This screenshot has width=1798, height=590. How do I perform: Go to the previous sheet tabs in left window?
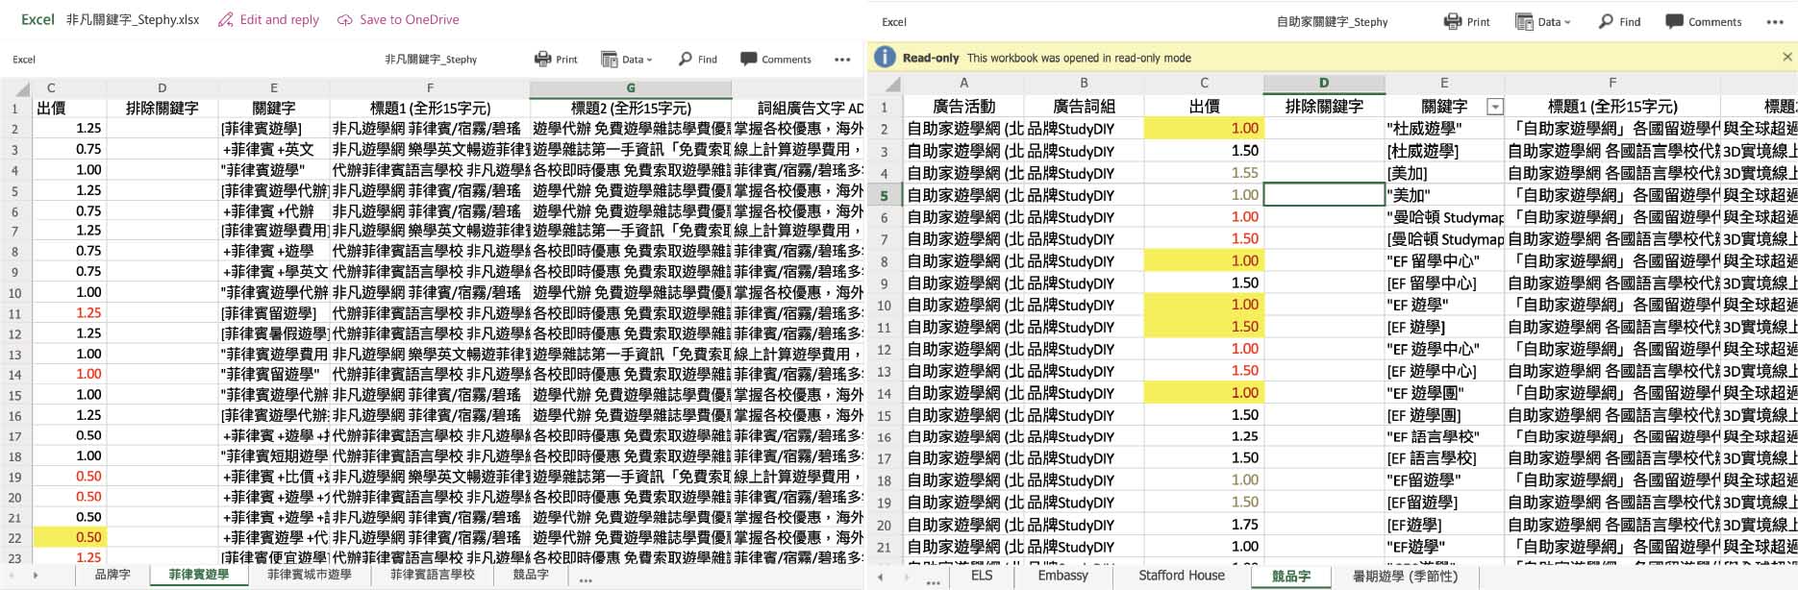(x=13, y=576)
